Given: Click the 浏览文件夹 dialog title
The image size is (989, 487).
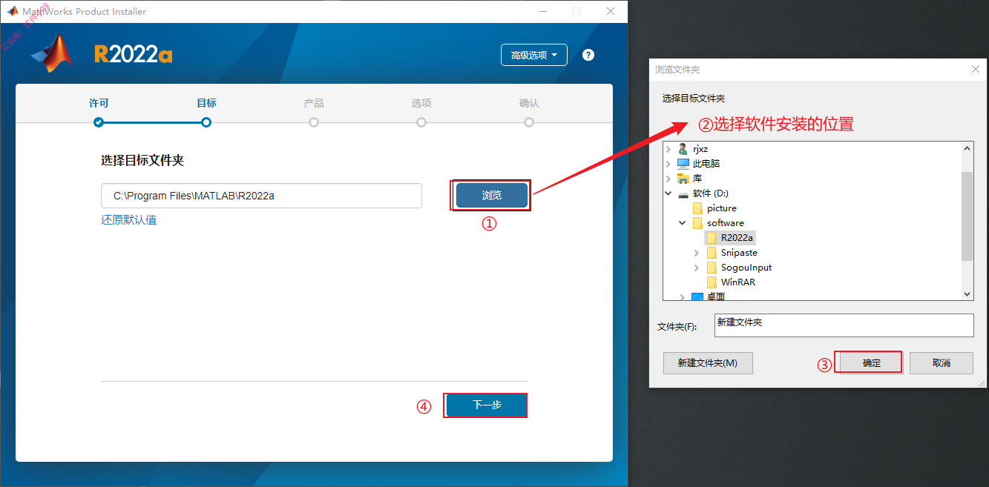Looking at the screenshot, I should (x=677, y=70).
